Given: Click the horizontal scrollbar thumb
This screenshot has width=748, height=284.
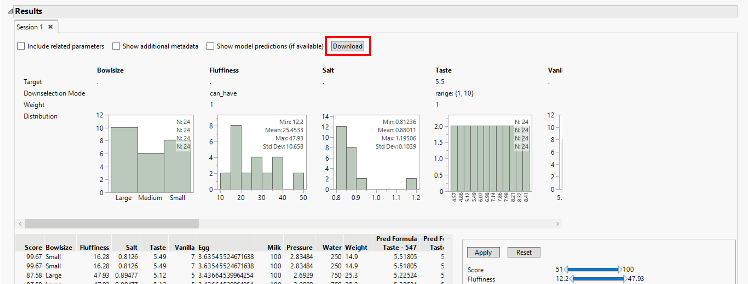Looking at the screenshot, I should (112, 224).
